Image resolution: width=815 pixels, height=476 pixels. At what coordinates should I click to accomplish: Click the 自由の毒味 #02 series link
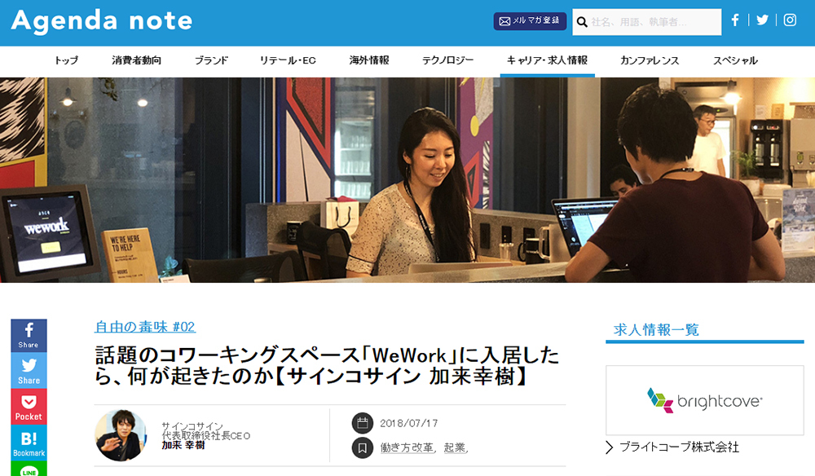coord(145,327)
